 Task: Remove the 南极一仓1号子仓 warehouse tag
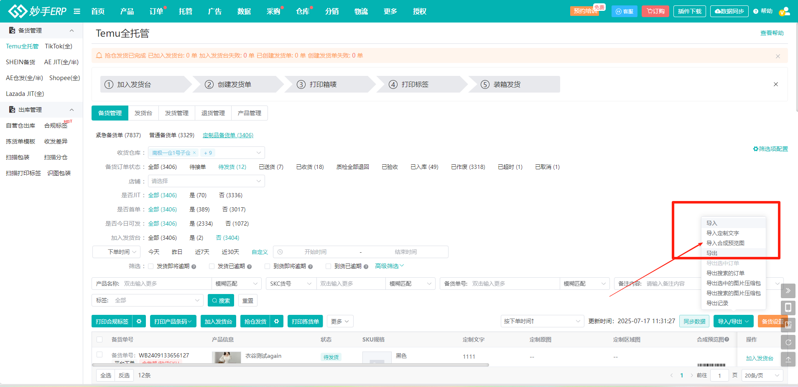pos(194,153)
